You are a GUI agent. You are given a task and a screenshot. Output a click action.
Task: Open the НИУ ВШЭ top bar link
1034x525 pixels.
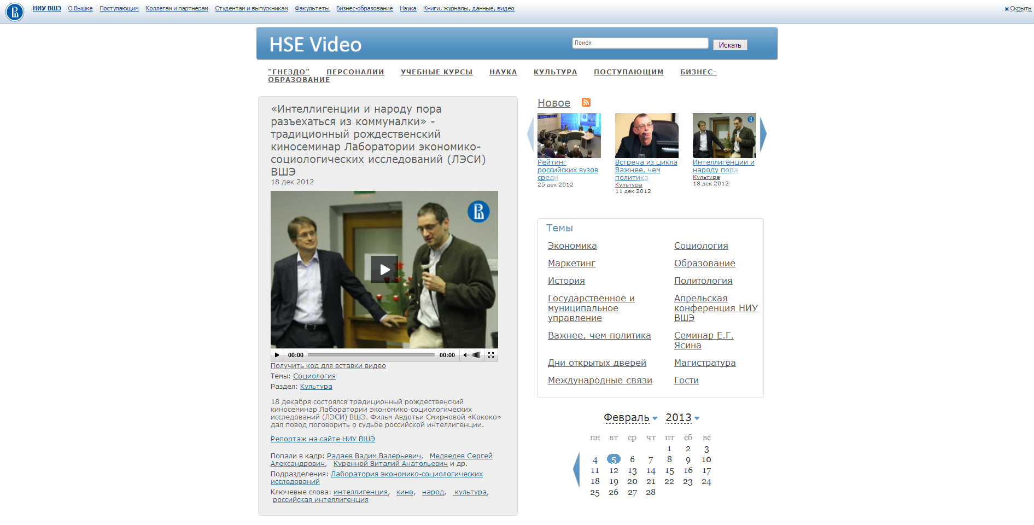[47, 9]
